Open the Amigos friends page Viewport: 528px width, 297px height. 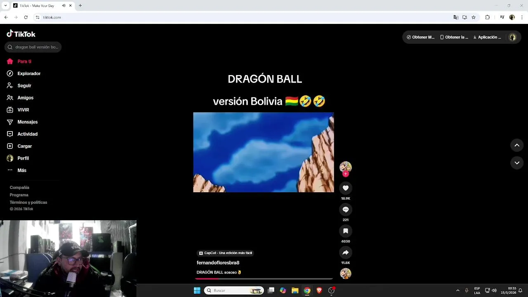pyautogui.click(x=20, y=98)
